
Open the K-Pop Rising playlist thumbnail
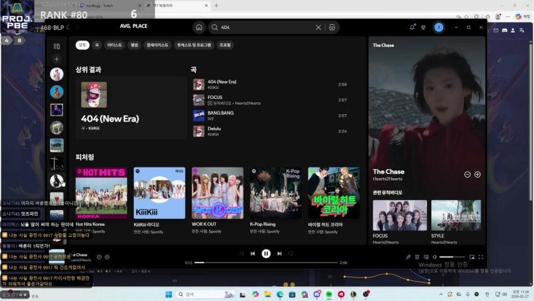pyautogui.click(x=275, y=193)
